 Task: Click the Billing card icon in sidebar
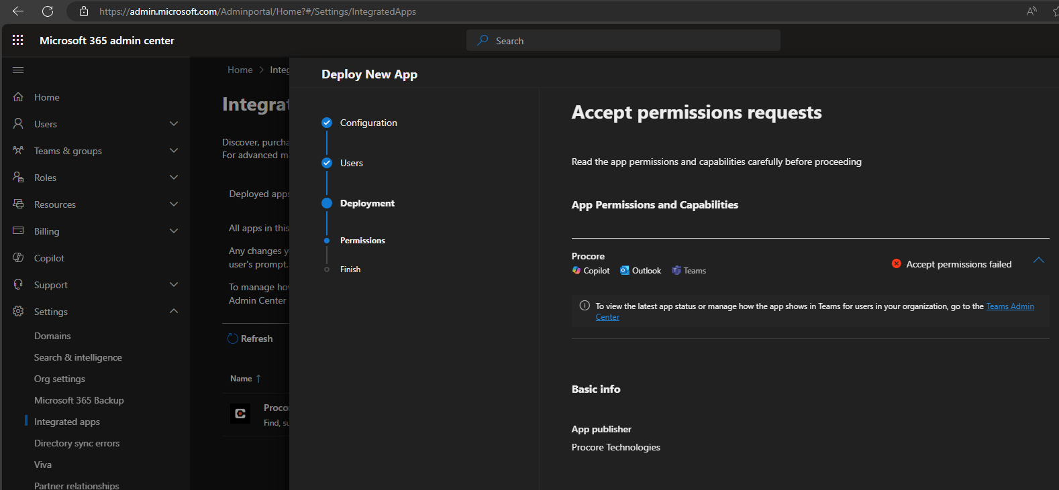click(18, 231)
